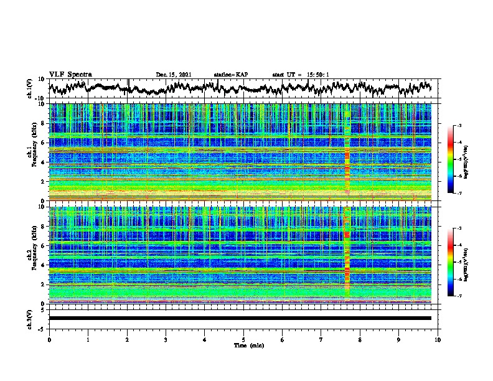Click the time axis tick label '10'
Viewport: 493px width, 381px height.
coord(438,340)
